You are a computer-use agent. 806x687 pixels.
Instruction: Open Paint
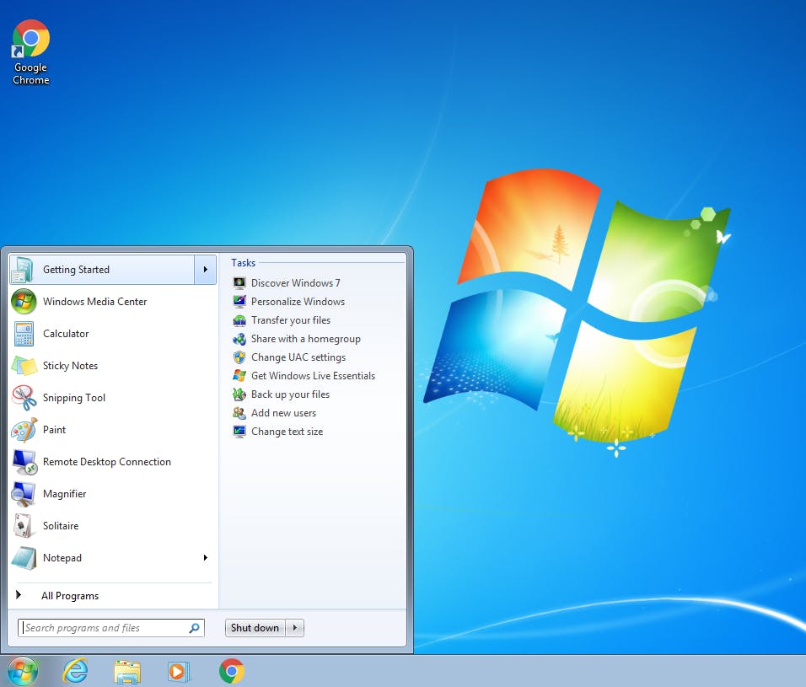click(x=54, y=430)
